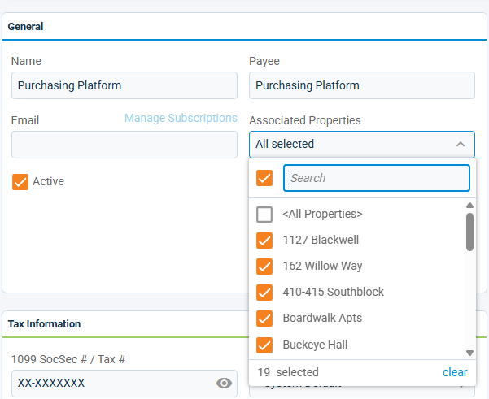The height and width of the screenshot is (399, 489).
Task: Collapse the Associated Properties dropdown chevron
Action: point(460,145)
